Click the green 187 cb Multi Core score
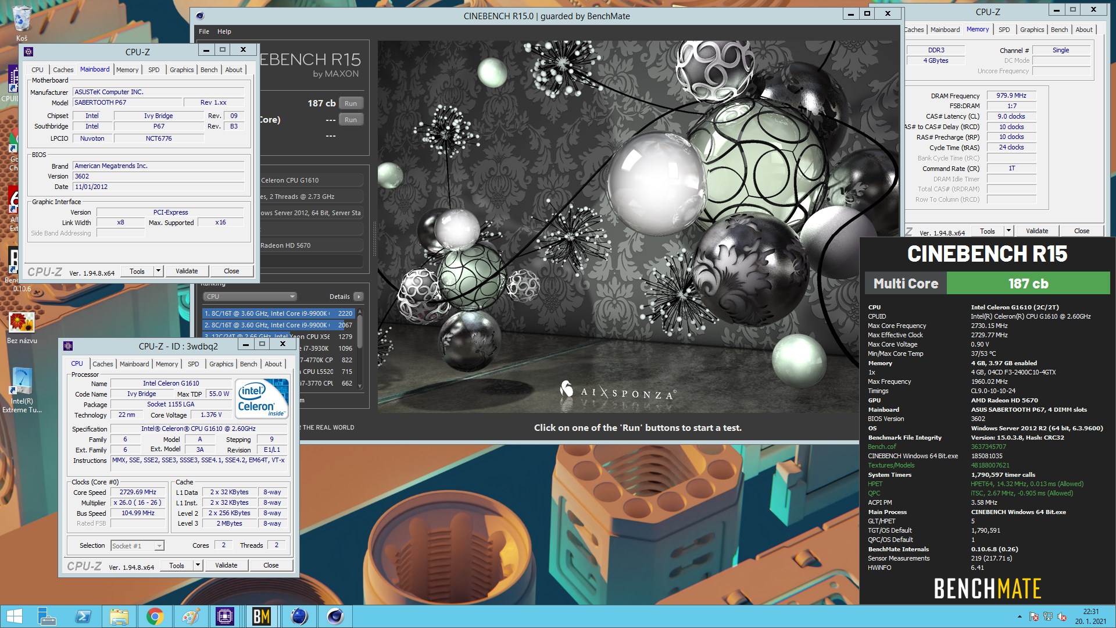The image size is (1116, 628). [x=1028, y=284]
